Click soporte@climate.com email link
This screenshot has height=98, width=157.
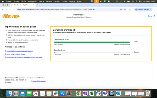click(x=39, y=81)
